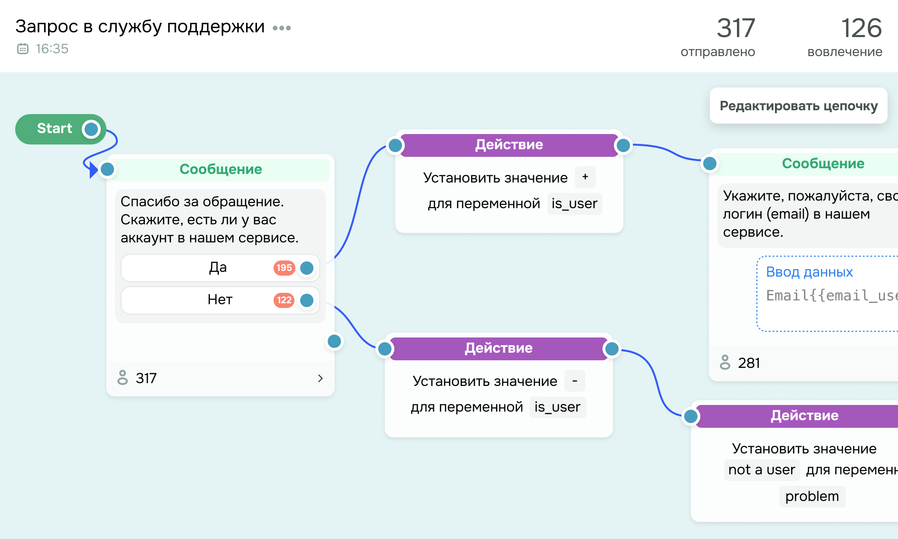The width and height of the screenshot is (898, 539).
Task: Click input connector of not a user Действие block
Action: click(x=691, y=416)
